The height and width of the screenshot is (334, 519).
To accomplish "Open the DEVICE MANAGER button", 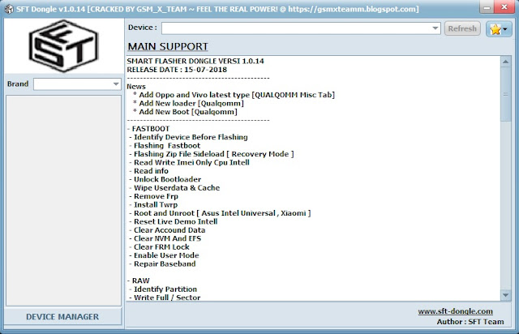I will coord(62,317).
